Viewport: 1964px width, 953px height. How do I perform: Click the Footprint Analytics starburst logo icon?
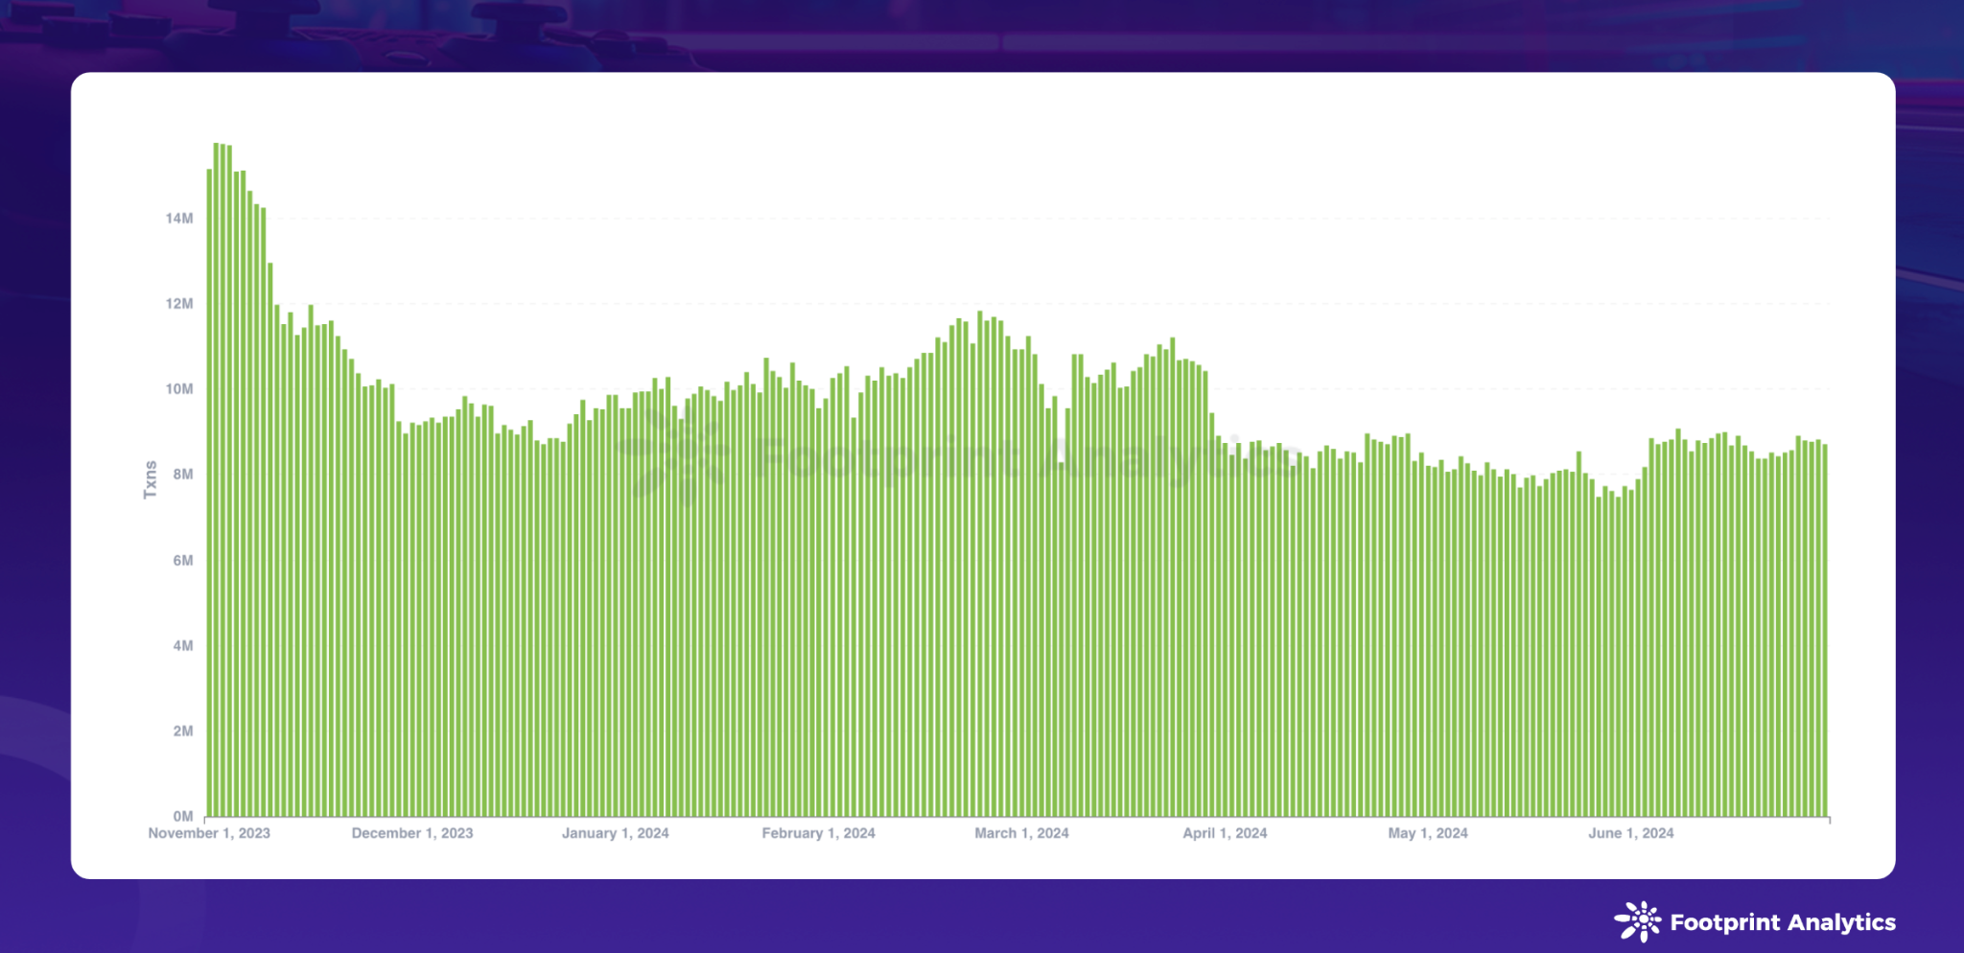[x=1638, y=921]
